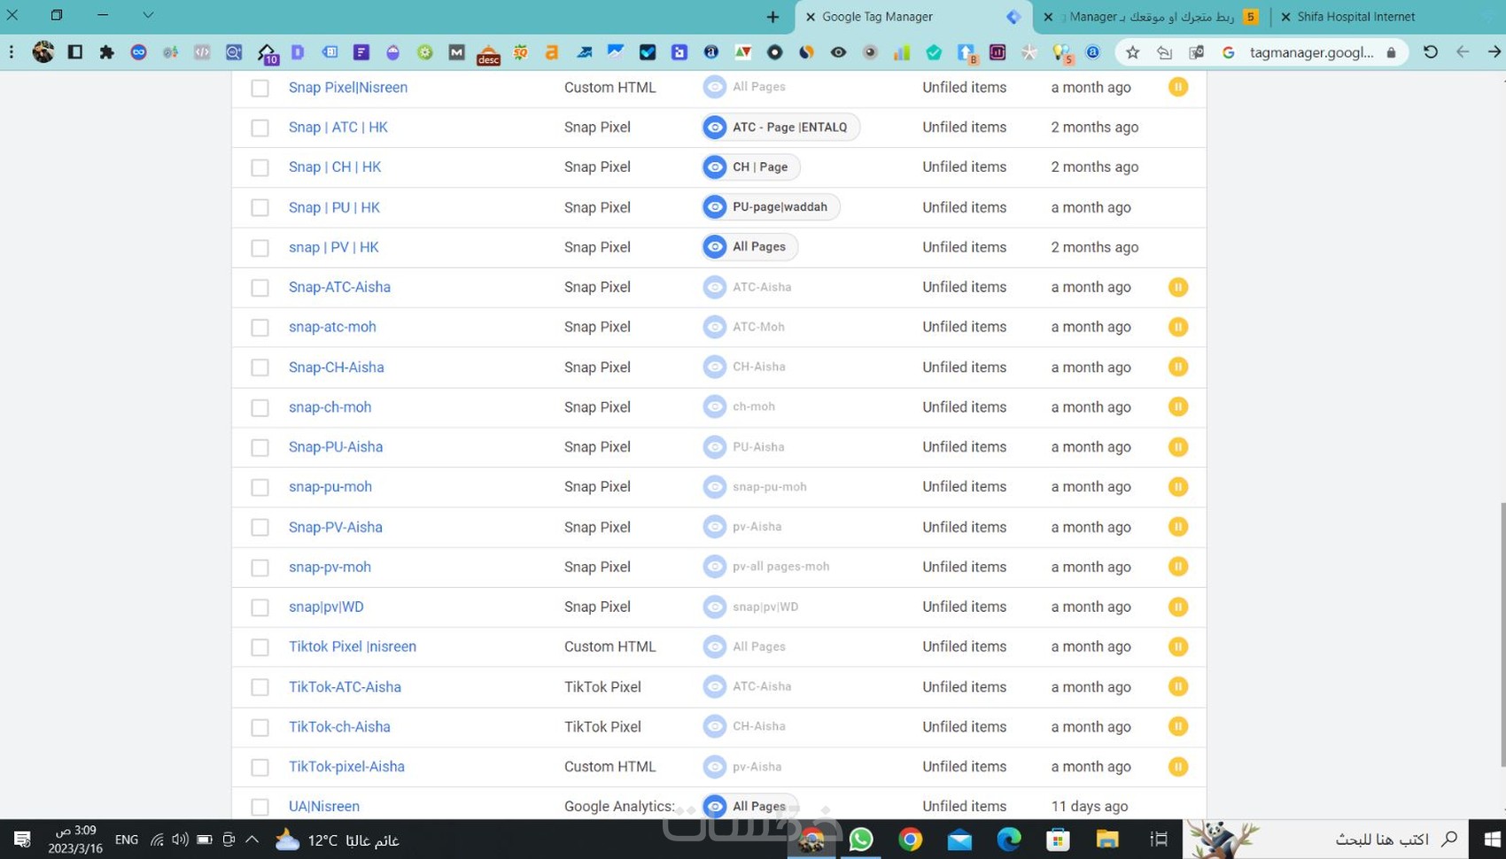Click the dark 'M' extension icon
This screenshot has height=859, width=1506.
tap(456, 52)
